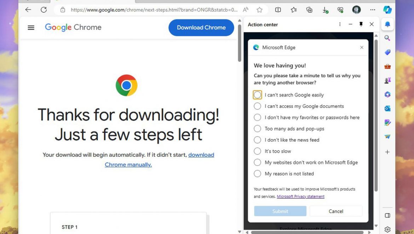Select "I don't like the news feed"
414x234 pixels.
tap(258, 140)
